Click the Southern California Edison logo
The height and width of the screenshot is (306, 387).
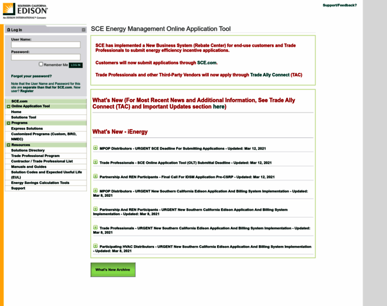point(25,11)
